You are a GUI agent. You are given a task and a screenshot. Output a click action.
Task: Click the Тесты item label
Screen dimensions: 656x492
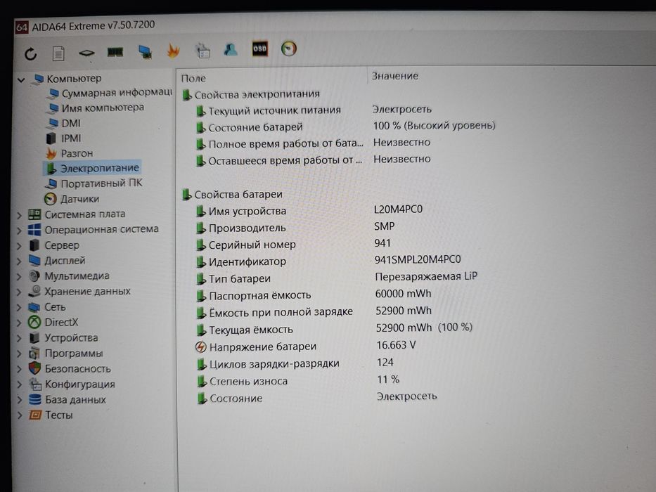pyautogui.click(x=59, y=415)
